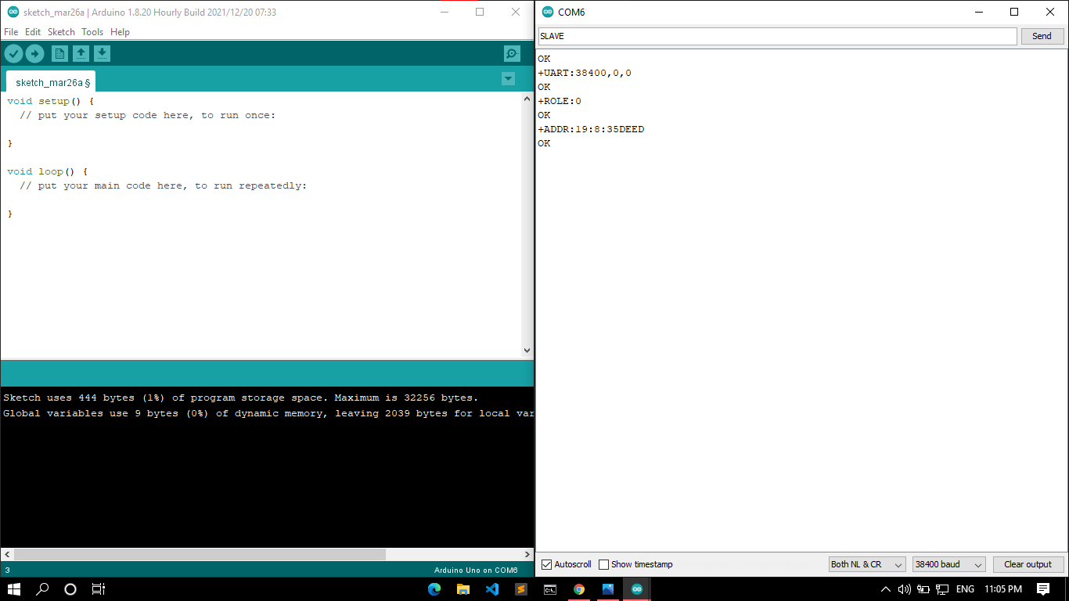Screen dimensions: 1069x601
Task: Click the Verify sketch checkmark icon
Action: [14, 53]
